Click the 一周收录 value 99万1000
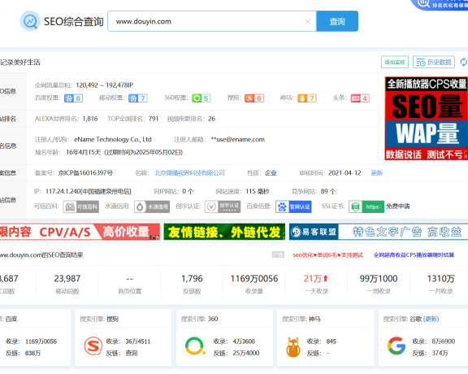Screen dimensions: 468x374 (379, 279)
